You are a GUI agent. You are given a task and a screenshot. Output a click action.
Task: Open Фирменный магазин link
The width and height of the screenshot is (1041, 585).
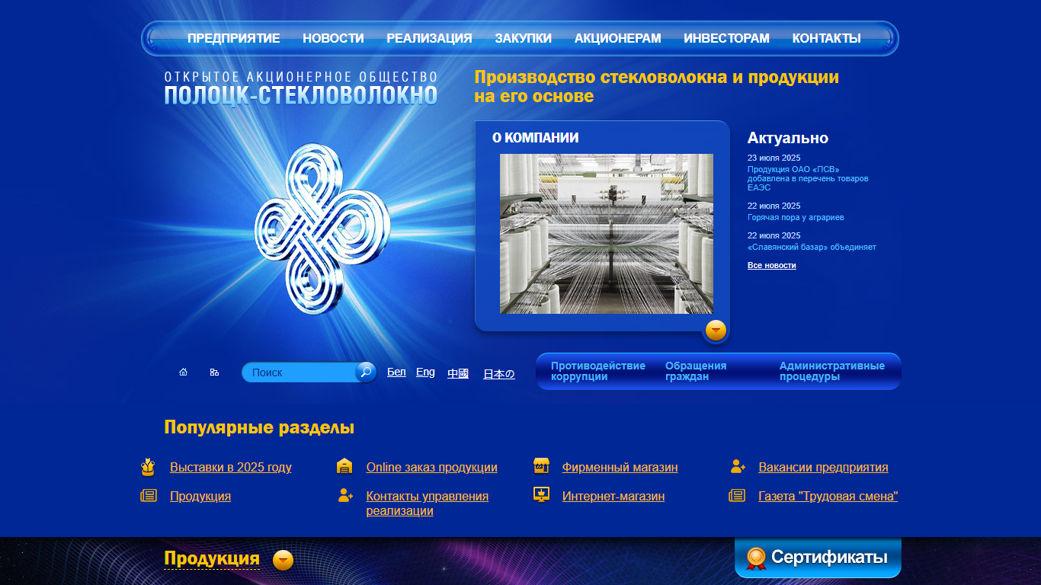620,467
